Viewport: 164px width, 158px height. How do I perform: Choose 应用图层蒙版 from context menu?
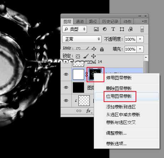[127, 96]
